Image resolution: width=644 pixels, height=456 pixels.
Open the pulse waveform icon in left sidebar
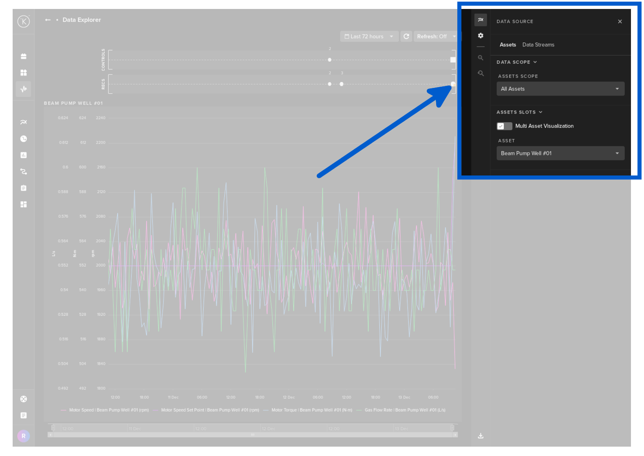[24, 89]
